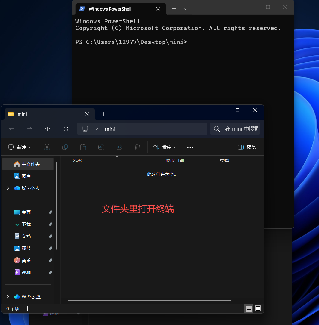319x325 pixels.
Task: Open 下载 in the sidebar
Action: 26,224
